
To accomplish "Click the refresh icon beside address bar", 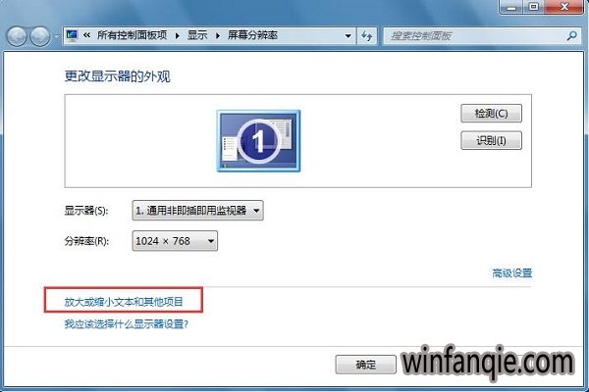I will pos(366,36).
